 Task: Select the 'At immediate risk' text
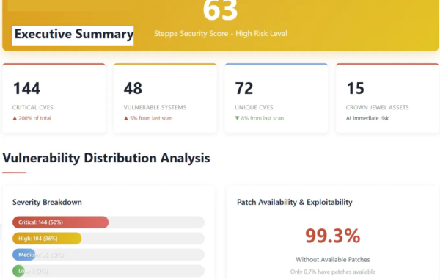click(367, 118)
